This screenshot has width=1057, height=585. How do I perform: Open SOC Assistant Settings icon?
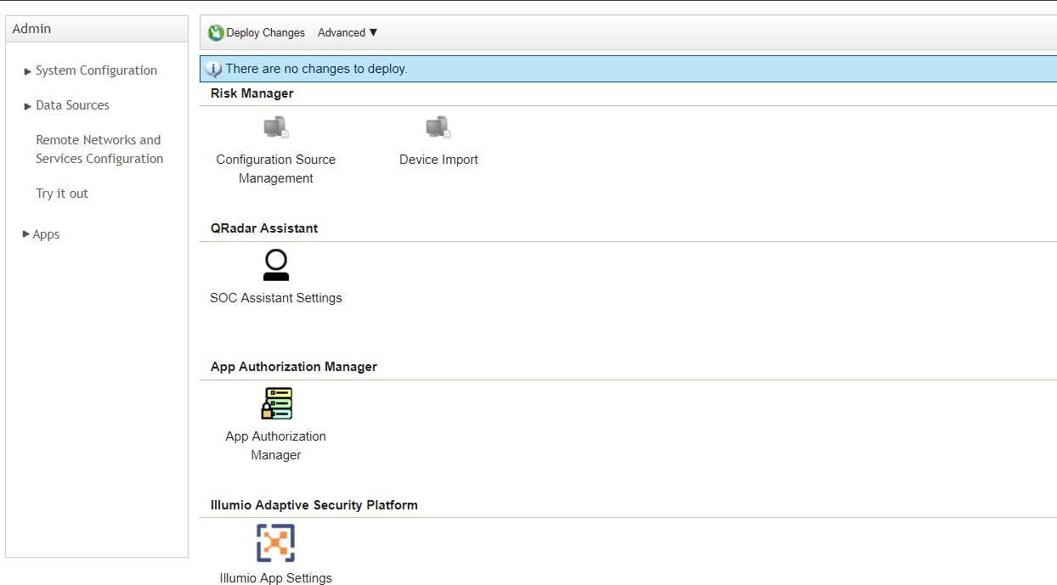point(276,265)
